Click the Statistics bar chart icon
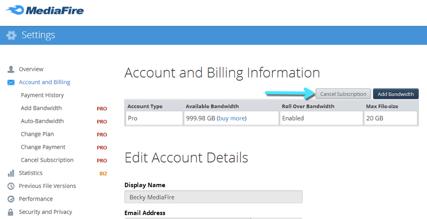Viewport: 427px width, 219px height. coord(11,173)
